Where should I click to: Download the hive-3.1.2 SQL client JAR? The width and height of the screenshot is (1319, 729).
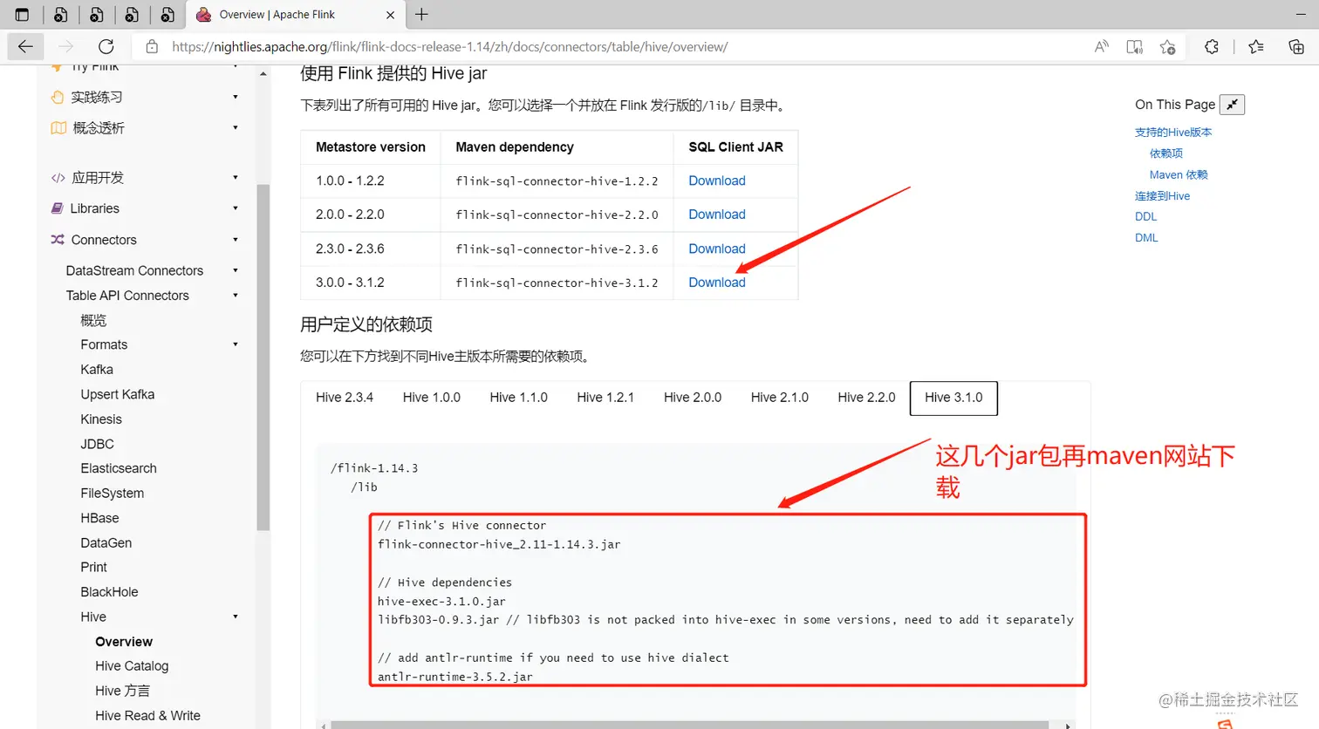717,283
